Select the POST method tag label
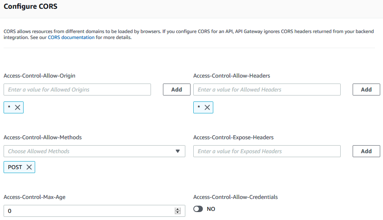 [x=15, y=167]
